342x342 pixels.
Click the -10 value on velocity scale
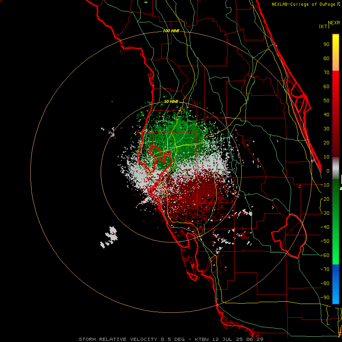[325, 185]
